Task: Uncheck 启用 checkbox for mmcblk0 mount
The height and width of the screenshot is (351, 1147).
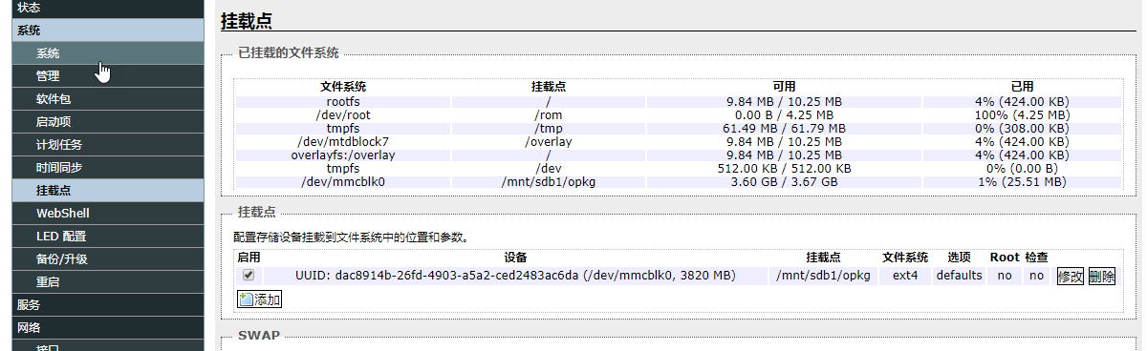Action: [x=249, y=275]
